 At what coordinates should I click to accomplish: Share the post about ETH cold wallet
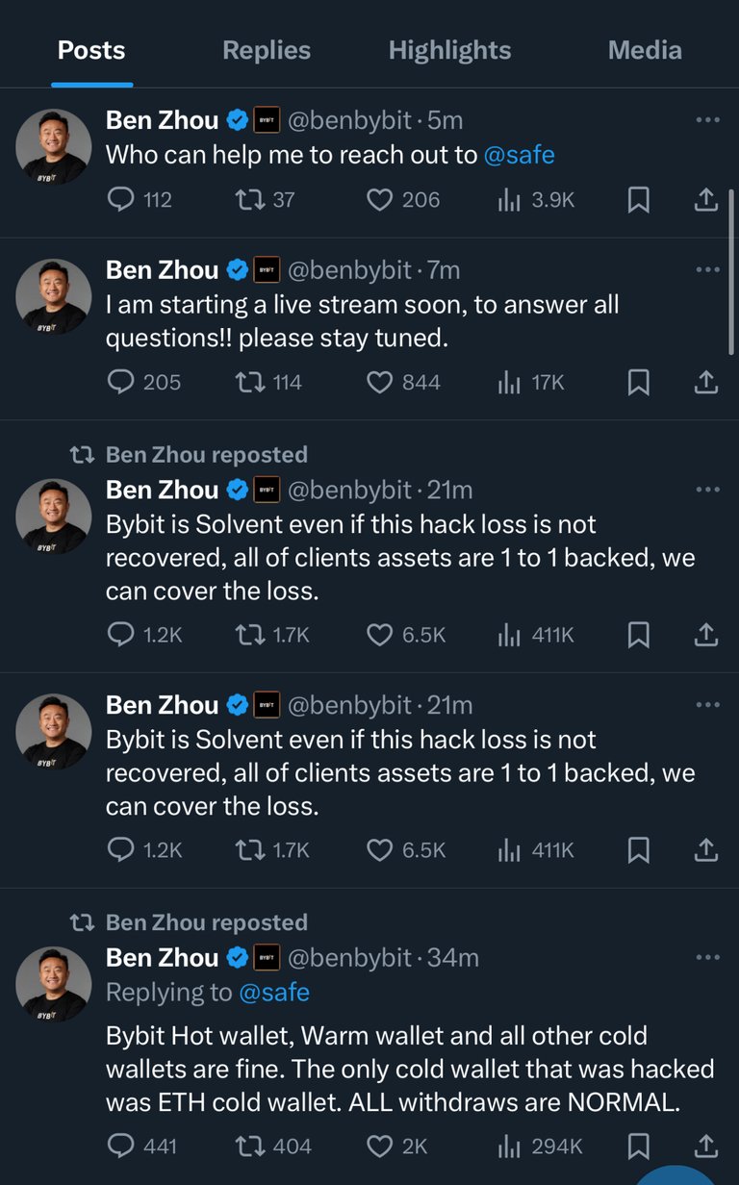coord(705,1146)
